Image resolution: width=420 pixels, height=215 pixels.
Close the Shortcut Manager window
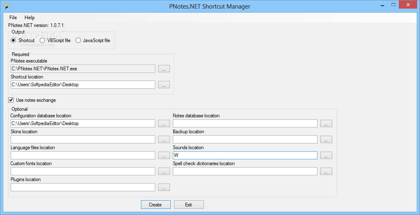pyautogui.click(x=408, y=4)
